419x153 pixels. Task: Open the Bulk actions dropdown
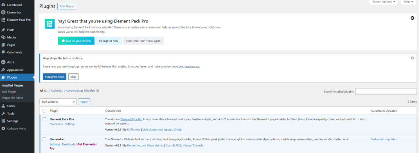58,102
